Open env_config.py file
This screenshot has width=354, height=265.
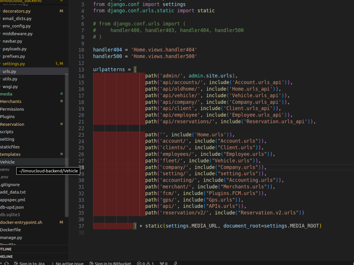pos(17,26)
